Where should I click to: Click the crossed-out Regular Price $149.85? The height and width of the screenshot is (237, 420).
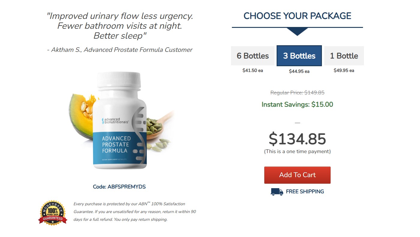click(x=297, y=93)
